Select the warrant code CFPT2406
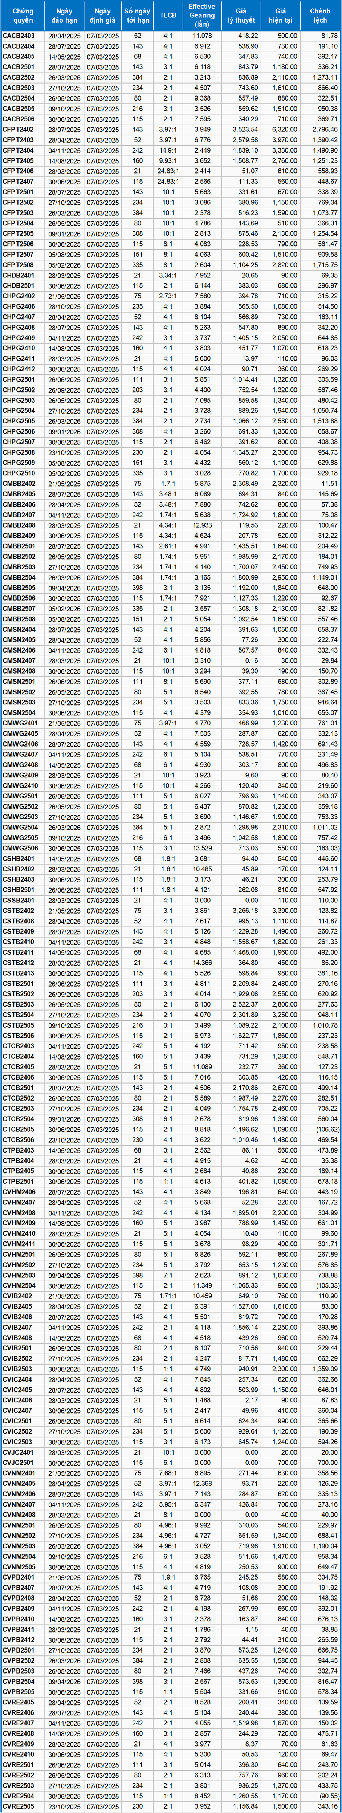Viewport: 342px width, 1813px height. tap(18, 171)
